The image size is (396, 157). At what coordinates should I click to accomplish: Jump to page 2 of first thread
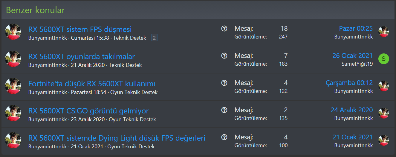coord(154,38)
